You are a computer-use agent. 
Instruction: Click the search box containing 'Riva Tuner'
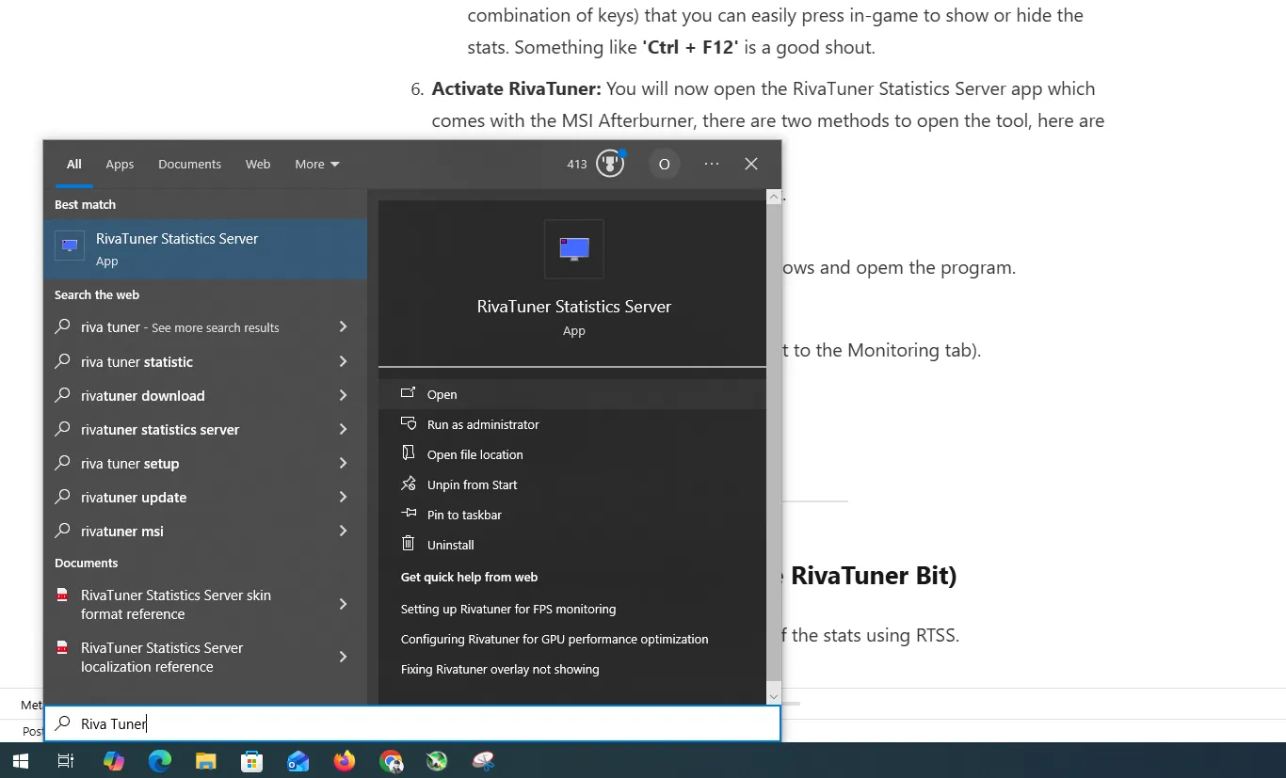(x=414, y=723)
